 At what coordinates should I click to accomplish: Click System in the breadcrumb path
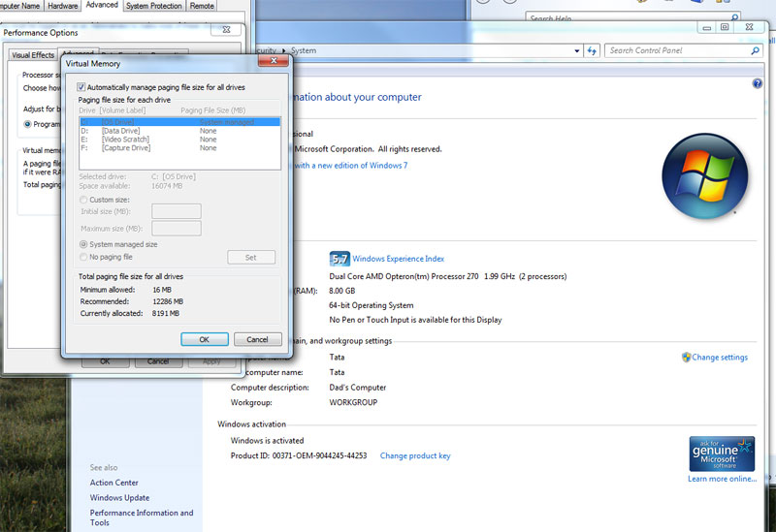[x=304, y=50]
